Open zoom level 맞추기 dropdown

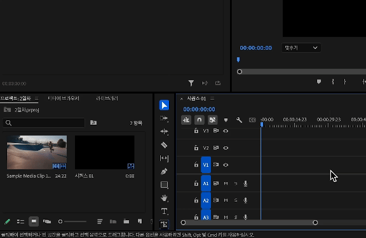pyautogui.click(x=301, y=48)
